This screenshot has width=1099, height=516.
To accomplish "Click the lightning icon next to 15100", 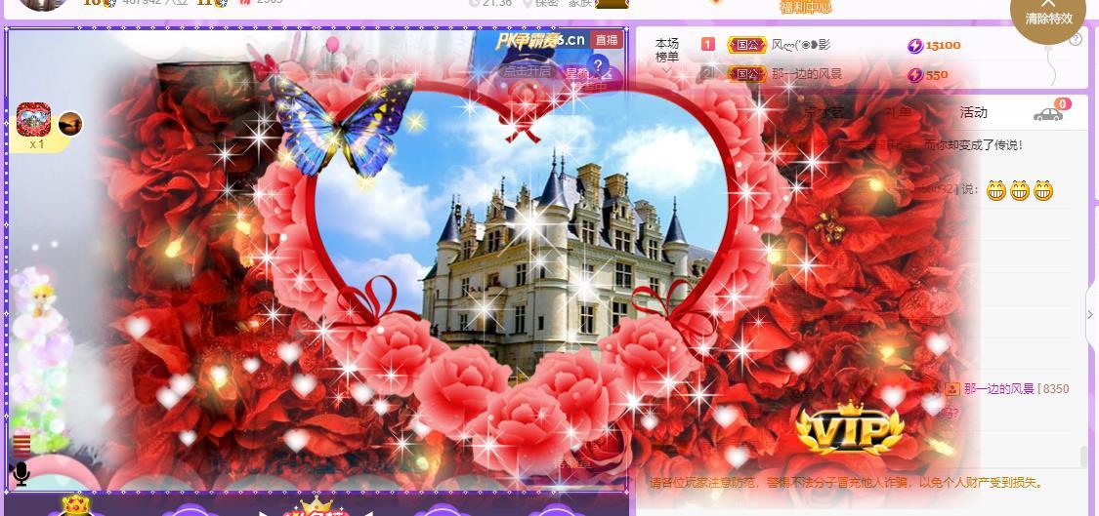I will coord(914,46).
